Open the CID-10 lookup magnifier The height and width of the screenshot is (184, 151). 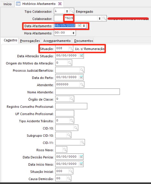tap(76, 128)
